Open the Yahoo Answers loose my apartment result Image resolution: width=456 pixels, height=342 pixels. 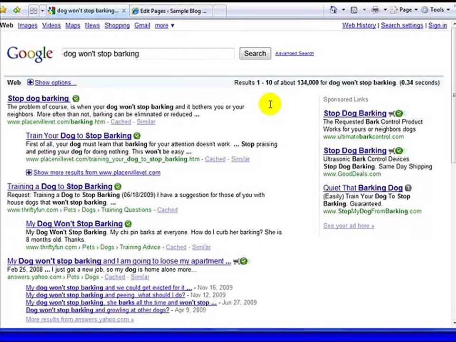click(119, 261)
